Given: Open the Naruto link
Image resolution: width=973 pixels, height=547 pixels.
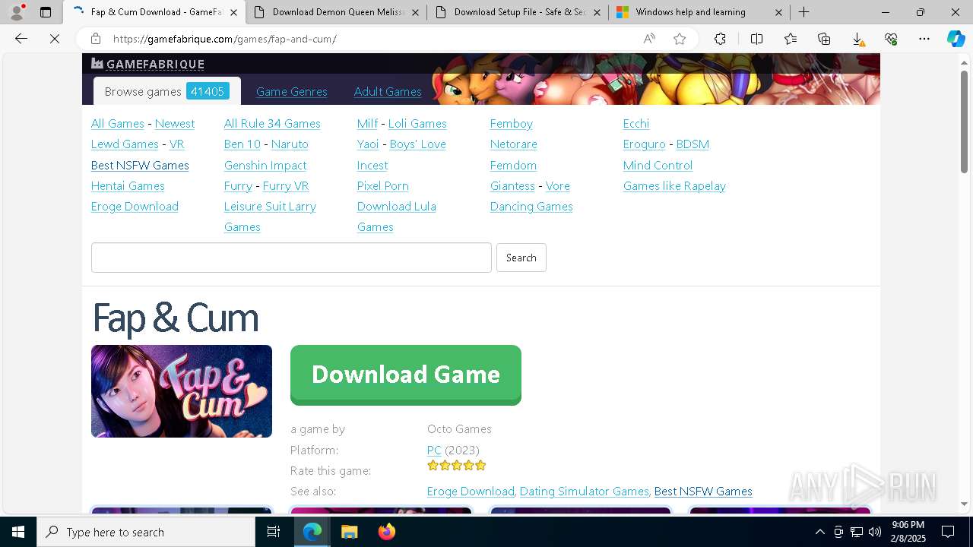Looking at the screenshot, I should [290, 144].
